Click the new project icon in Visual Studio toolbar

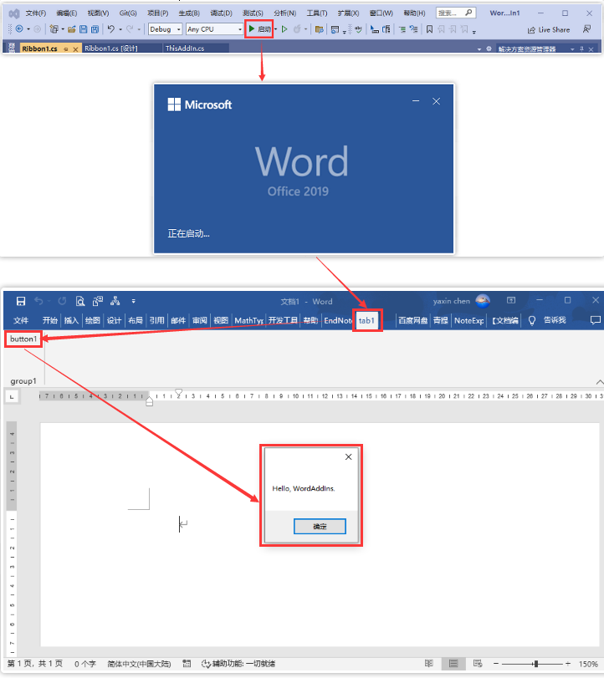pyautogui.click(x=54, y=29)
